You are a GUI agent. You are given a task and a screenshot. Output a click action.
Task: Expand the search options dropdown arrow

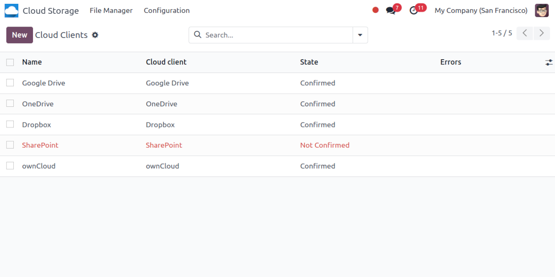361,35
